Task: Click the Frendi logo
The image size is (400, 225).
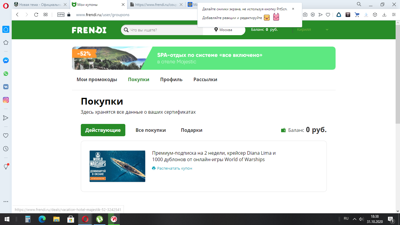Action: click(89, 30)
